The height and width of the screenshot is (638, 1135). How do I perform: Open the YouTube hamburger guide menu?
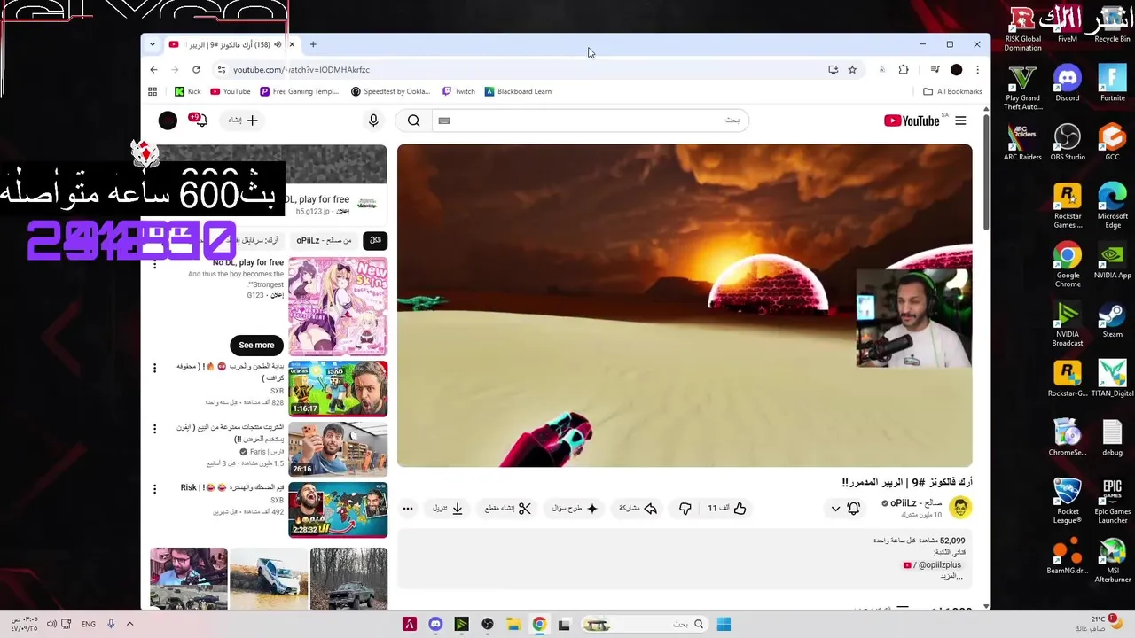point(960,121)
